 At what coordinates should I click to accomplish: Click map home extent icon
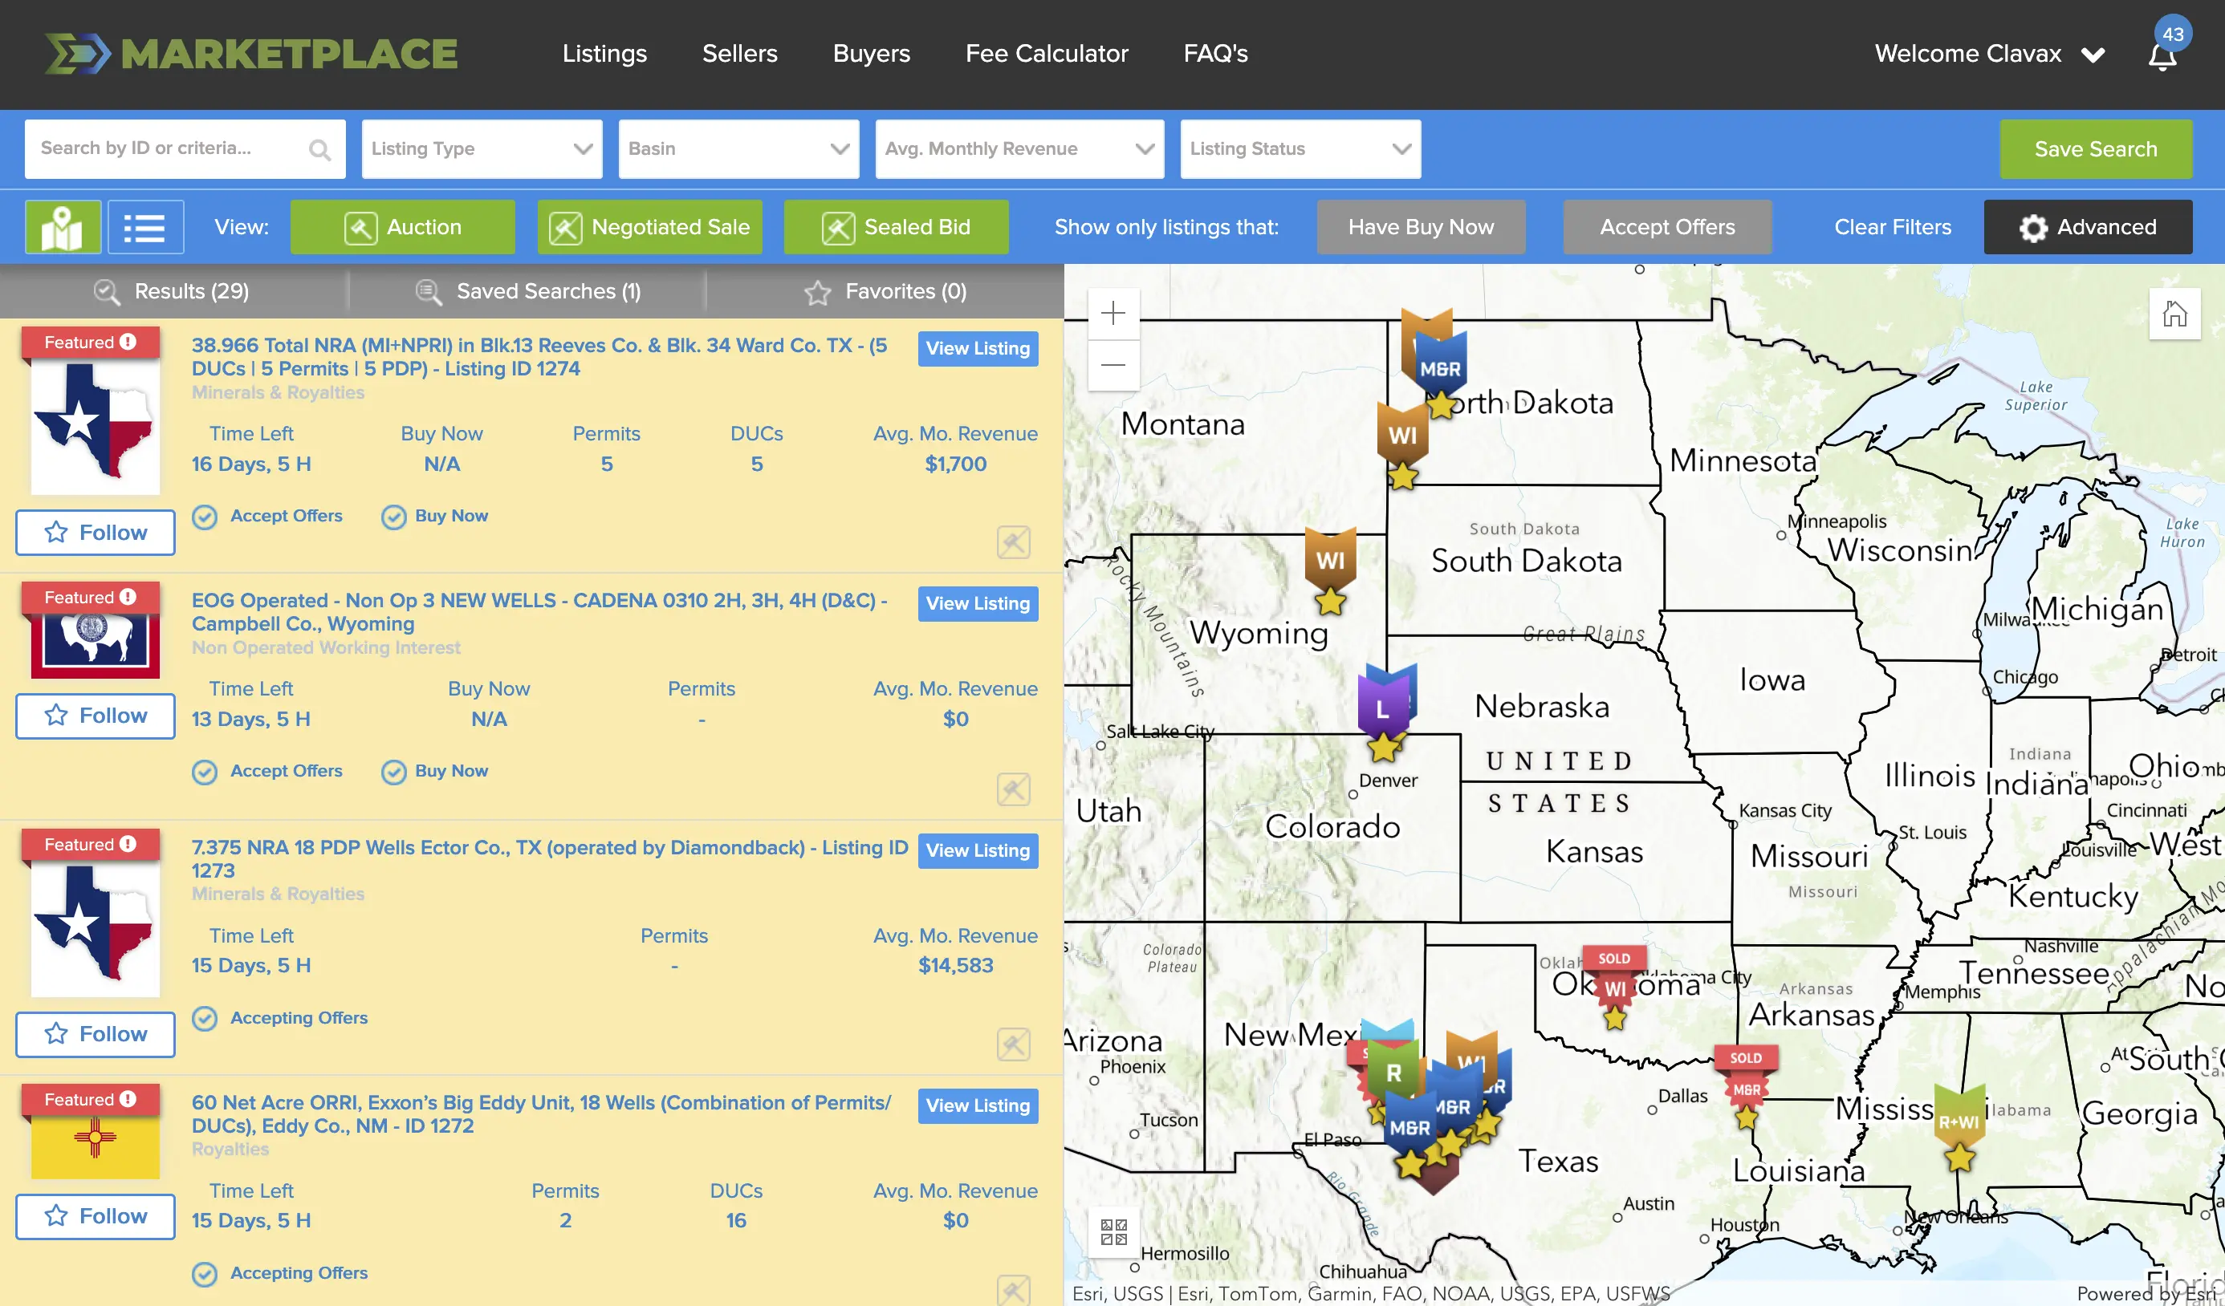coord(2174,313)
